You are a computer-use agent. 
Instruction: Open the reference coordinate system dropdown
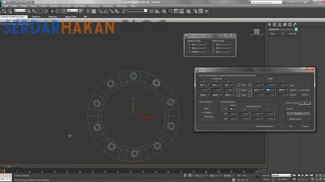[x=72, y=11]
